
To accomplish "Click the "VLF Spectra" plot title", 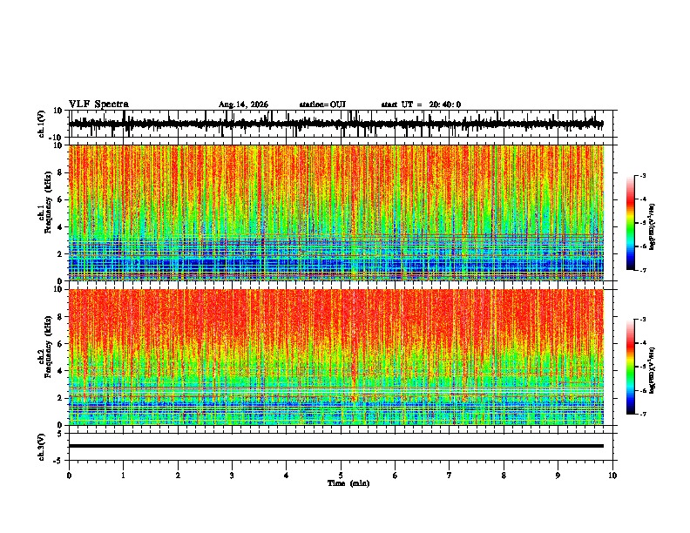I will 98,105.
